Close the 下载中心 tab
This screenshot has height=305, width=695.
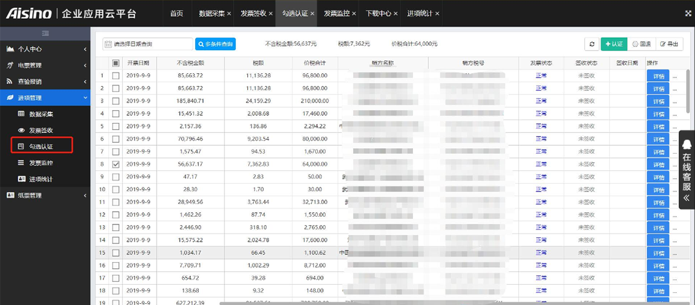[396, 13]
